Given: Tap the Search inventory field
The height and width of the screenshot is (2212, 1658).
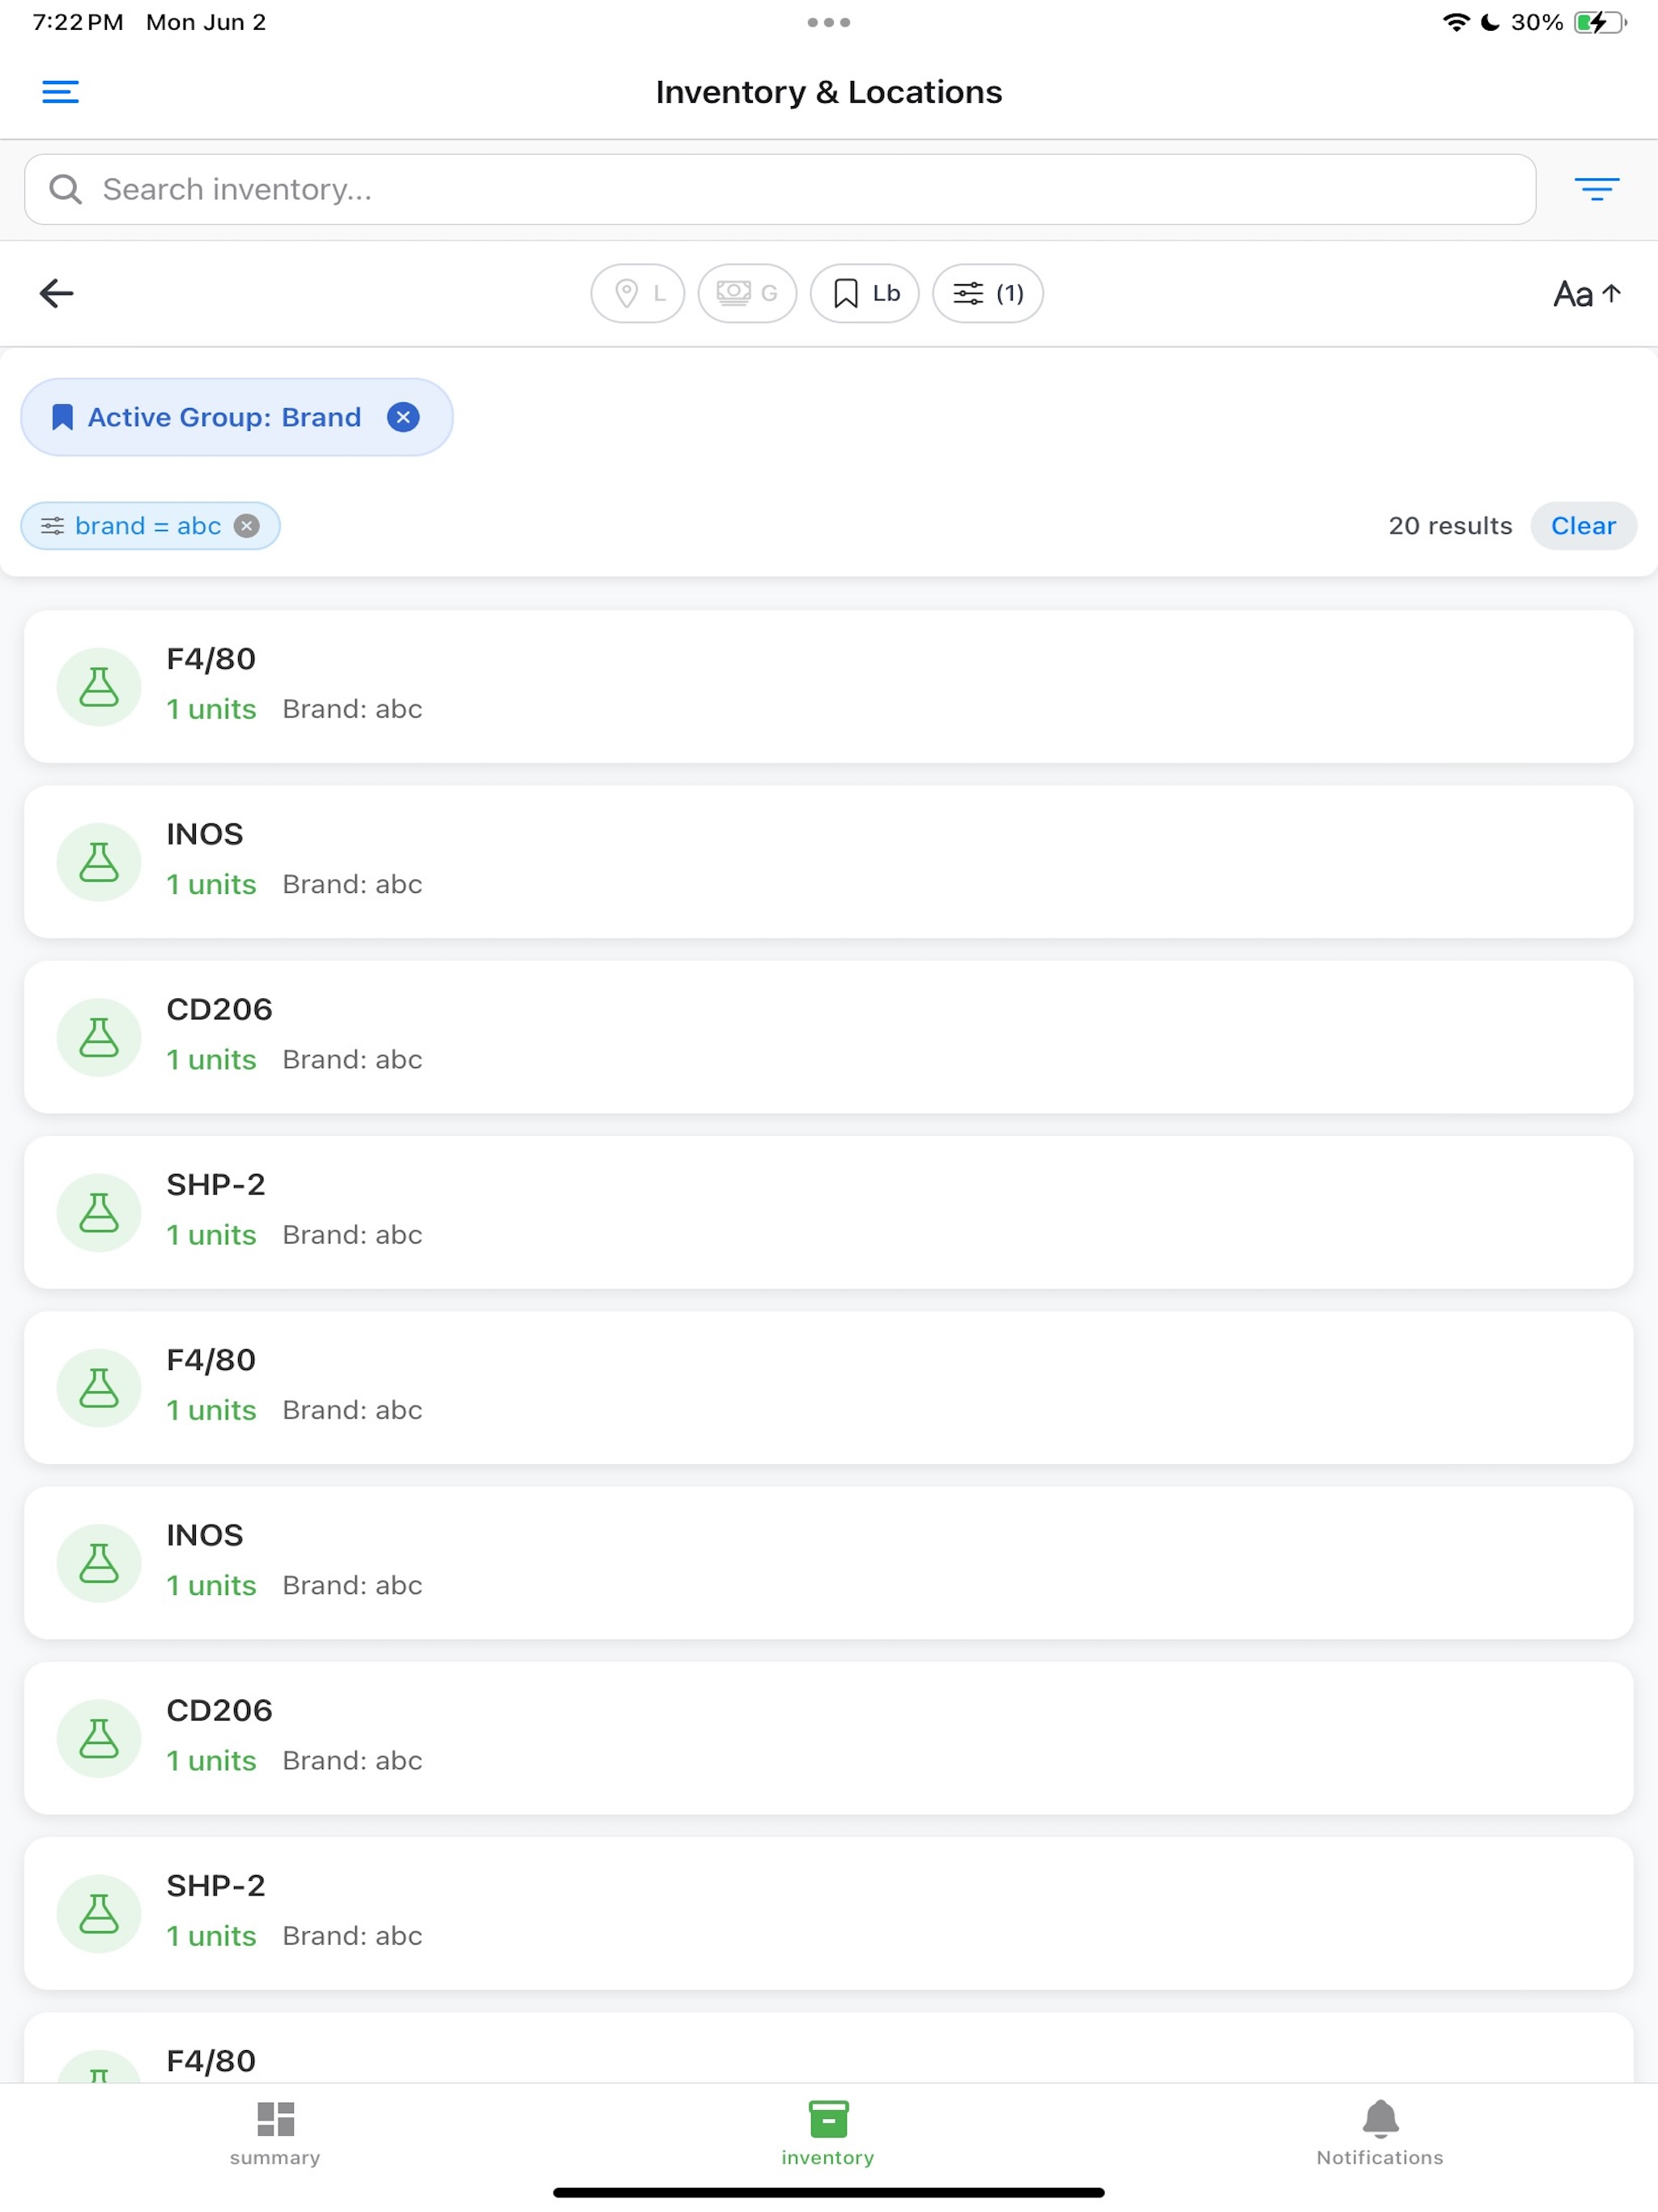Looking at the screenshot, I should pyautogui.click(x=780, y=189).
